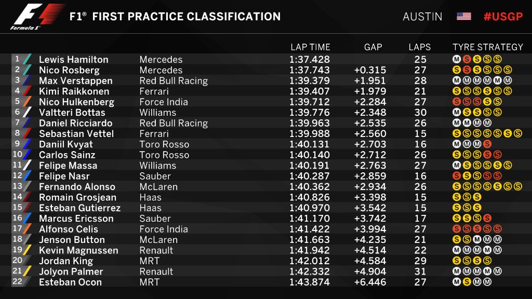Click the Jolyon Palmer driver name
The image size is (532, 299).
(71, 271)
